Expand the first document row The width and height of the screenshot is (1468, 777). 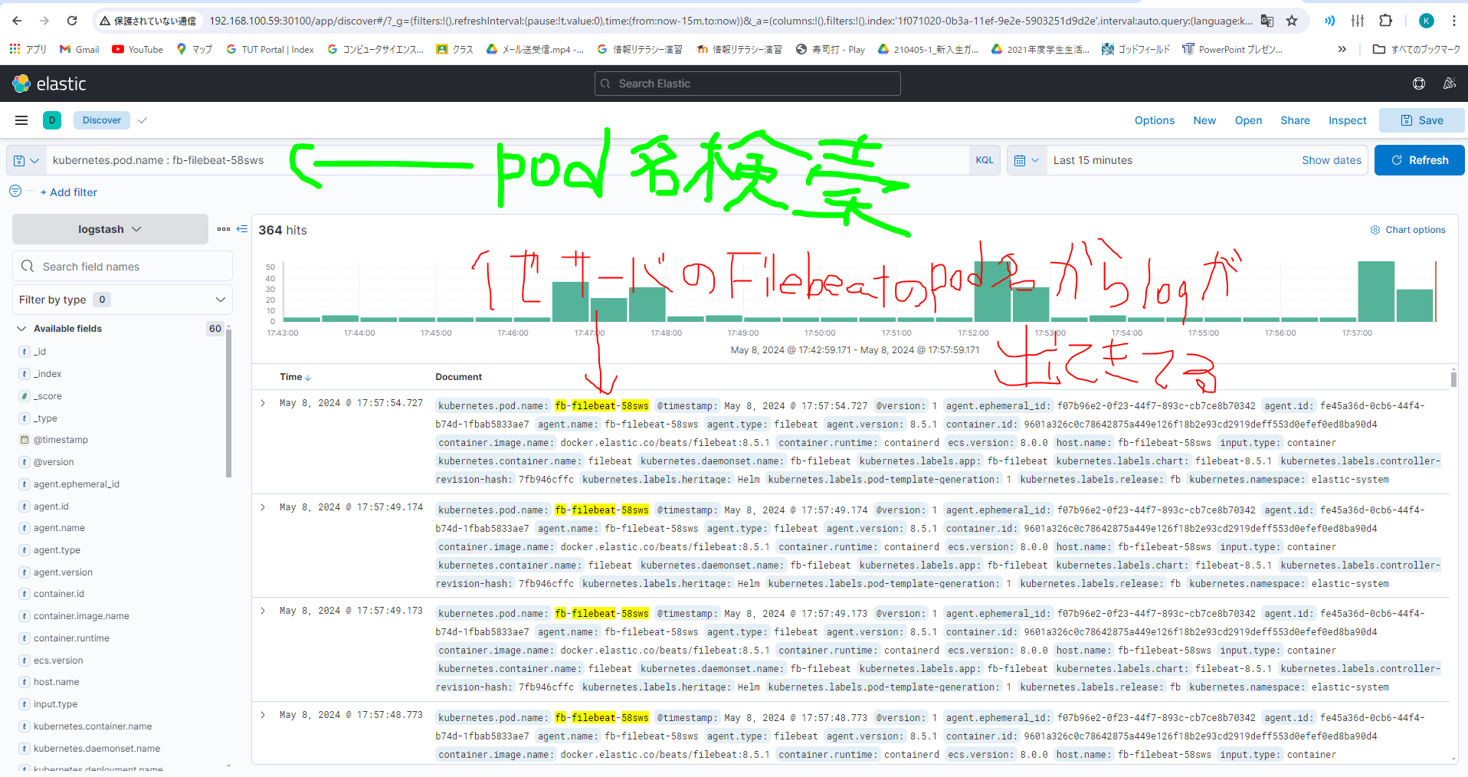(x=263, y=402)
